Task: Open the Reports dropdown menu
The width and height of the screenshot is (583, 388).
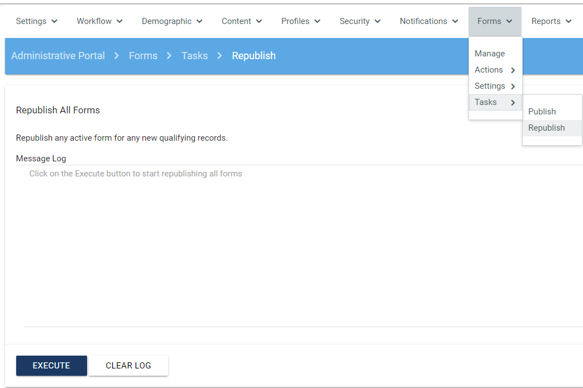Action: coord(551,21)
